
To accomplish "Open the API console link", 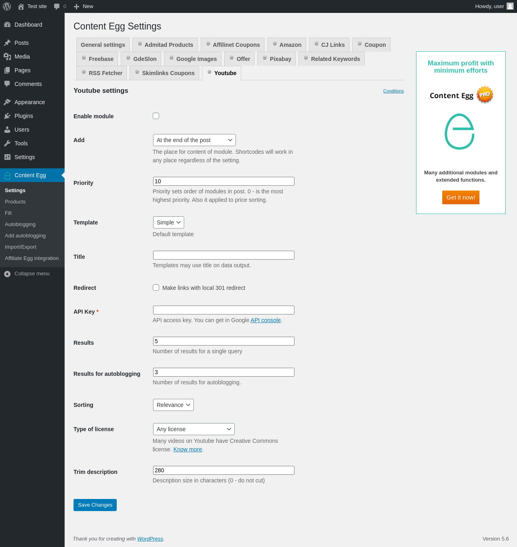I will click(x=266, y=320).
